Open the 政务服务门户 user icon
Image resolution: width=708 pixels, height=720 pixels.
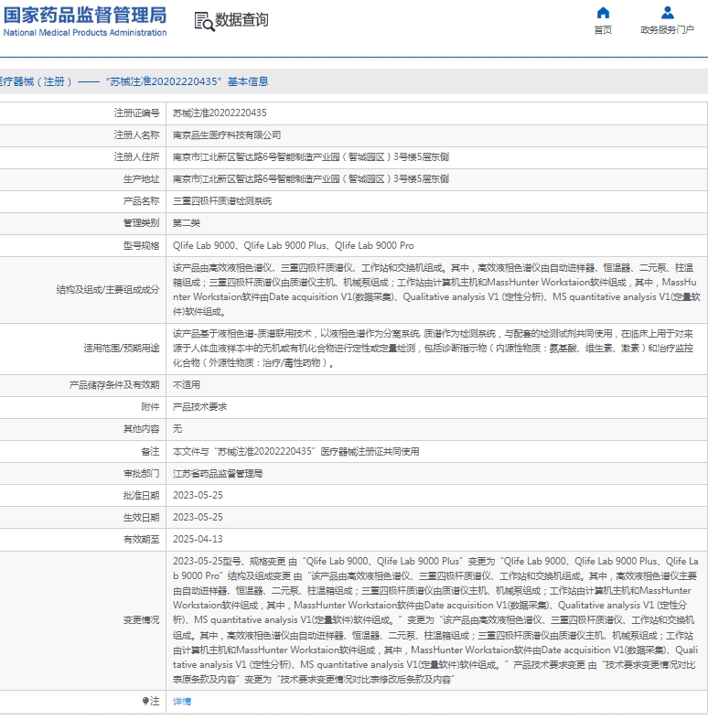[668, 13]
